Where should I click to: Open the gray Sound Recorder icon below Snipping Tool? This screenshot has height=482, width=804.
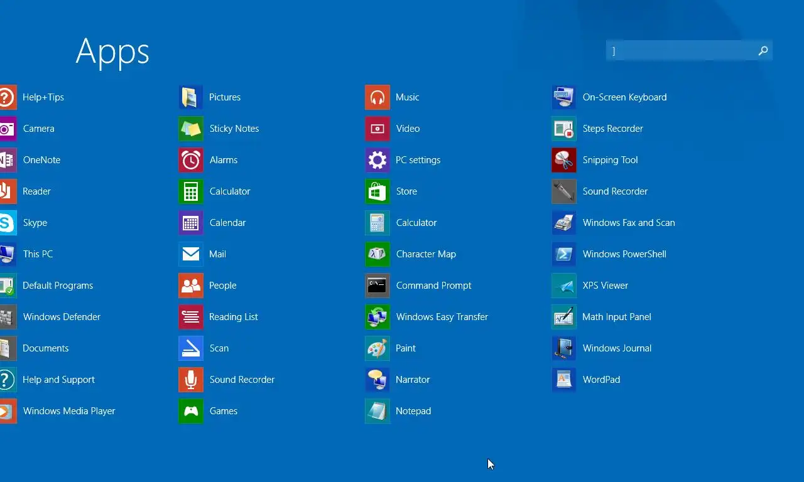point(564,191)
